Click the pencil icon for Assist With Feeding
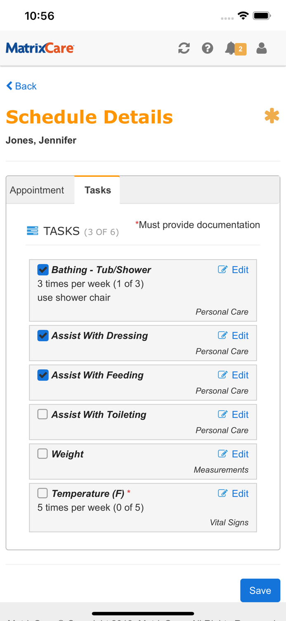286x621 pixels. [222, 375]
